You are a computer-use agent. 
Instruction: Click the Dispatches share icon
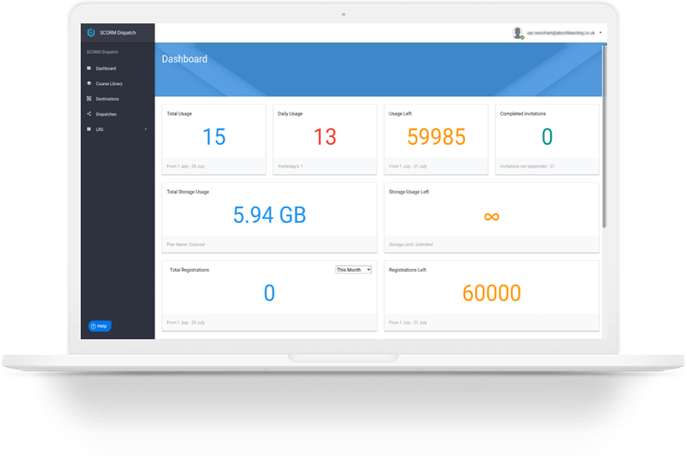[x=89, y=114]
